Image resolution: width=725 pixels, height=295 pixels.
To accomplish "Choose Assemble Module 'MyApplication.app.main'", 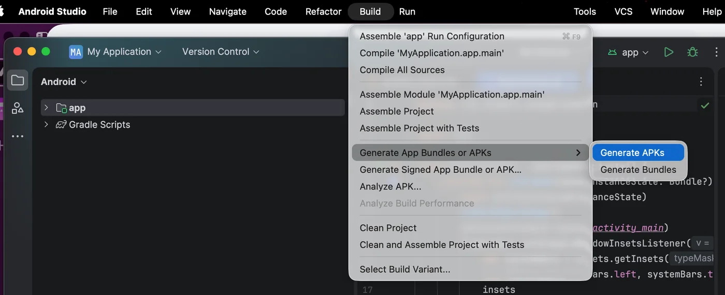I will pos(470,95).
